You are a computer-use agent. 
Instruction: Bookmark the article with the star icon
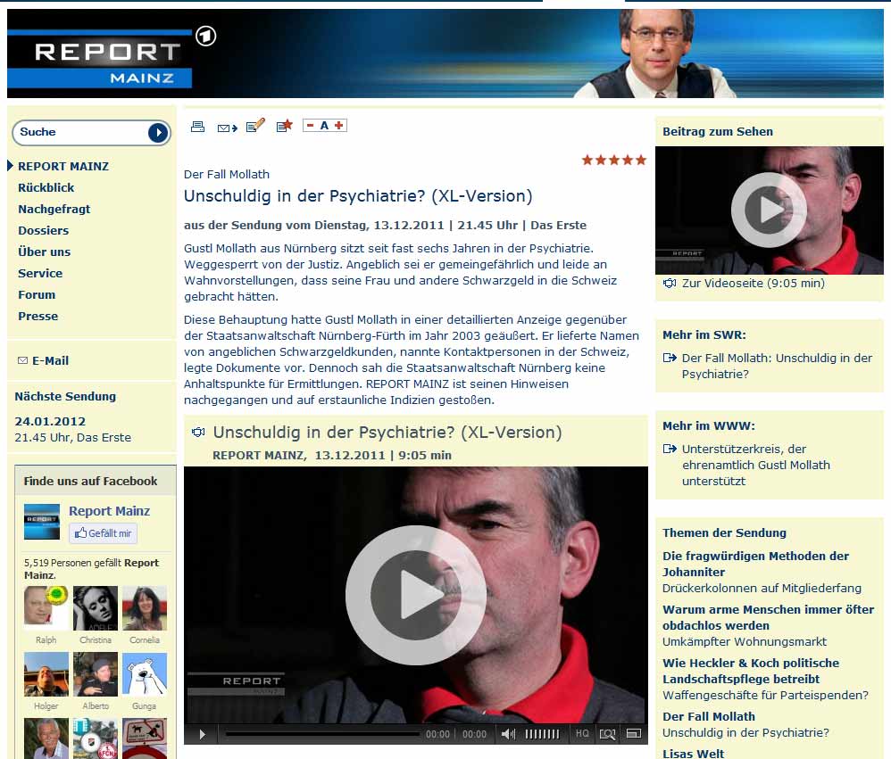coord(284,126)
